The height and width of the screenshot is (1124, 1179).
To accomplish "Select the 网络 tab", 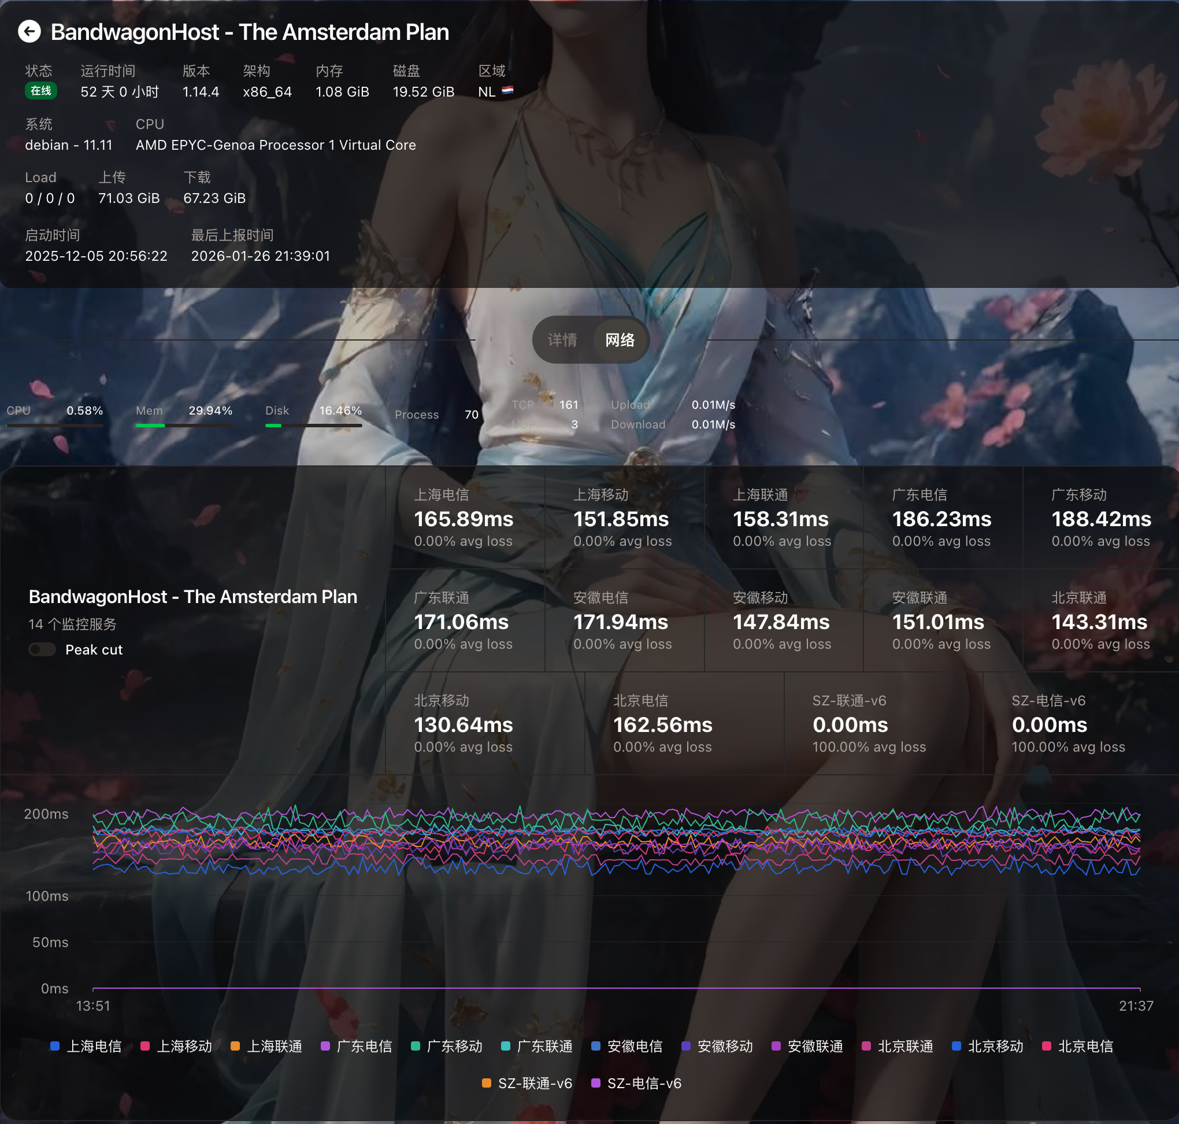I will (x=619, y=340).
